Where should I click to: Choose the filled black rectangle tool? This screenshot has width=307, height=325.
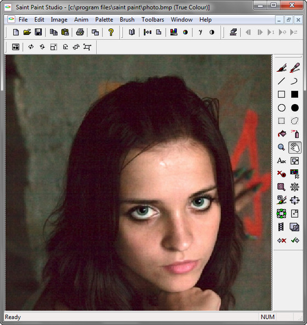pyautogui.click(x=294, y=94)
